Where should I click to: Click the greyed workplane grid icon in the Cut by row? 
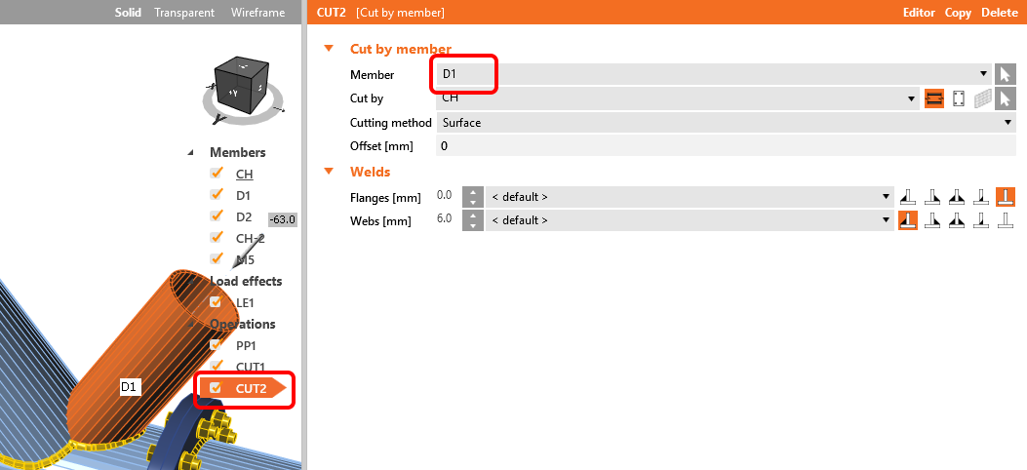tap(982, 98)
